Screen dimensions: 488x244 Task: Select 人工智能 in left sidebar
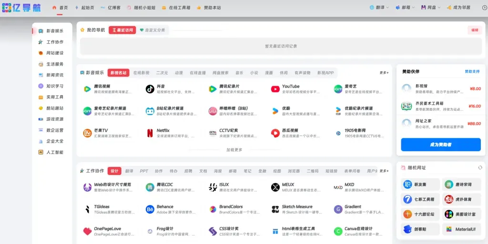[51, 152]
